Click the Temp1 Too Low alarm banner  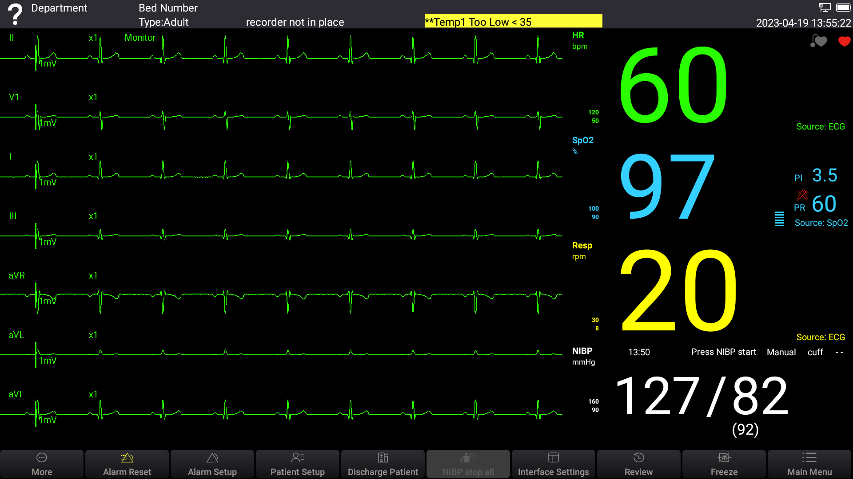coord(513,21)
